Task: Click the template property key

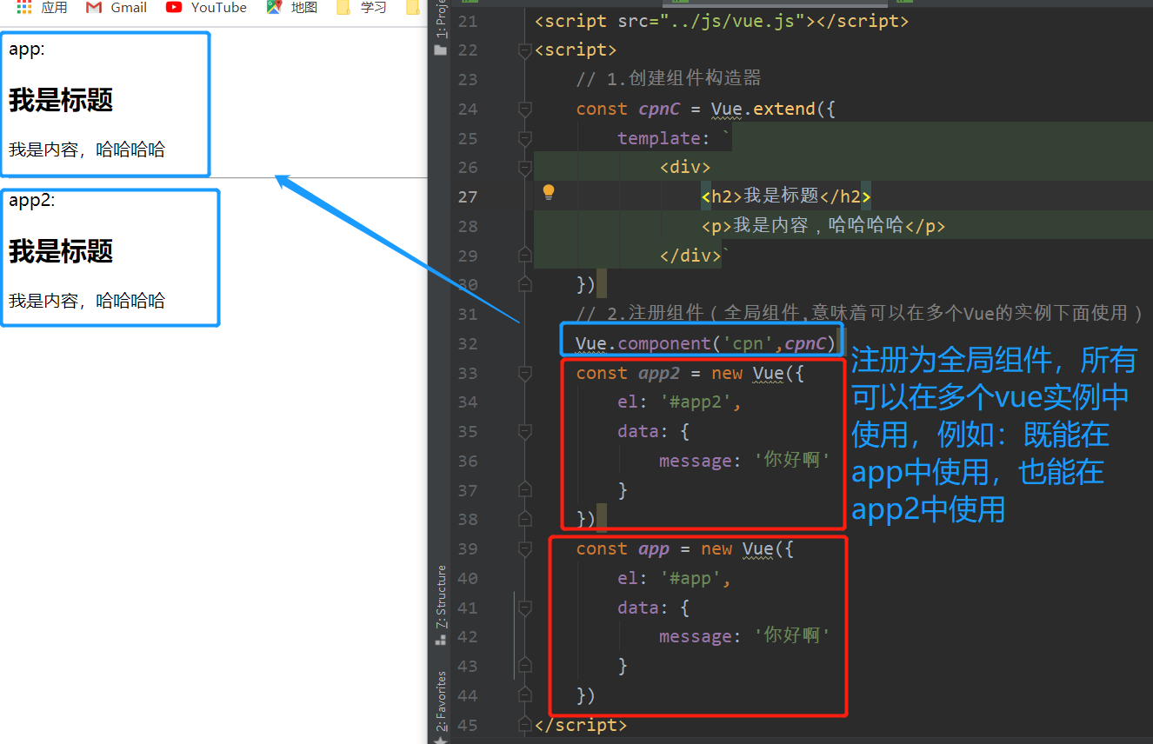Action: tap(658, 138)
